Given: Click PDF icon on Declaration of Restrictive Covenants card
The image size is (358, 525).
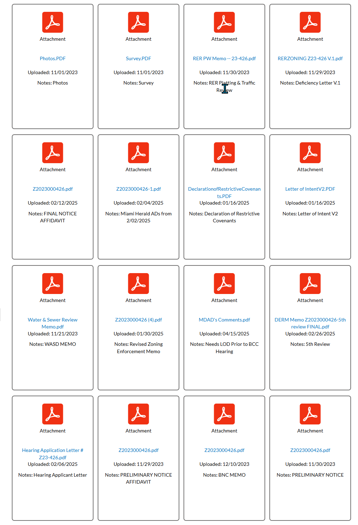Looking at the screenshot, I should pyautogui.click(x=224, y=153).
